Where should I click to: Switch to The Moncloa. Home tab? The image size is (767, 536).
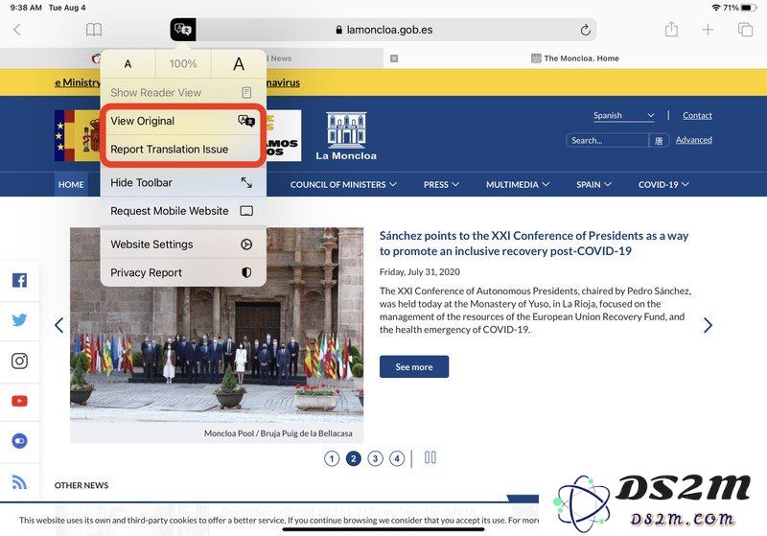point(574,58)
